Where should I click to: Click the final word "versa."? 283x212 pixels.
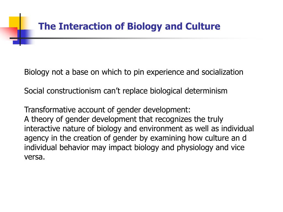[35, 157]
